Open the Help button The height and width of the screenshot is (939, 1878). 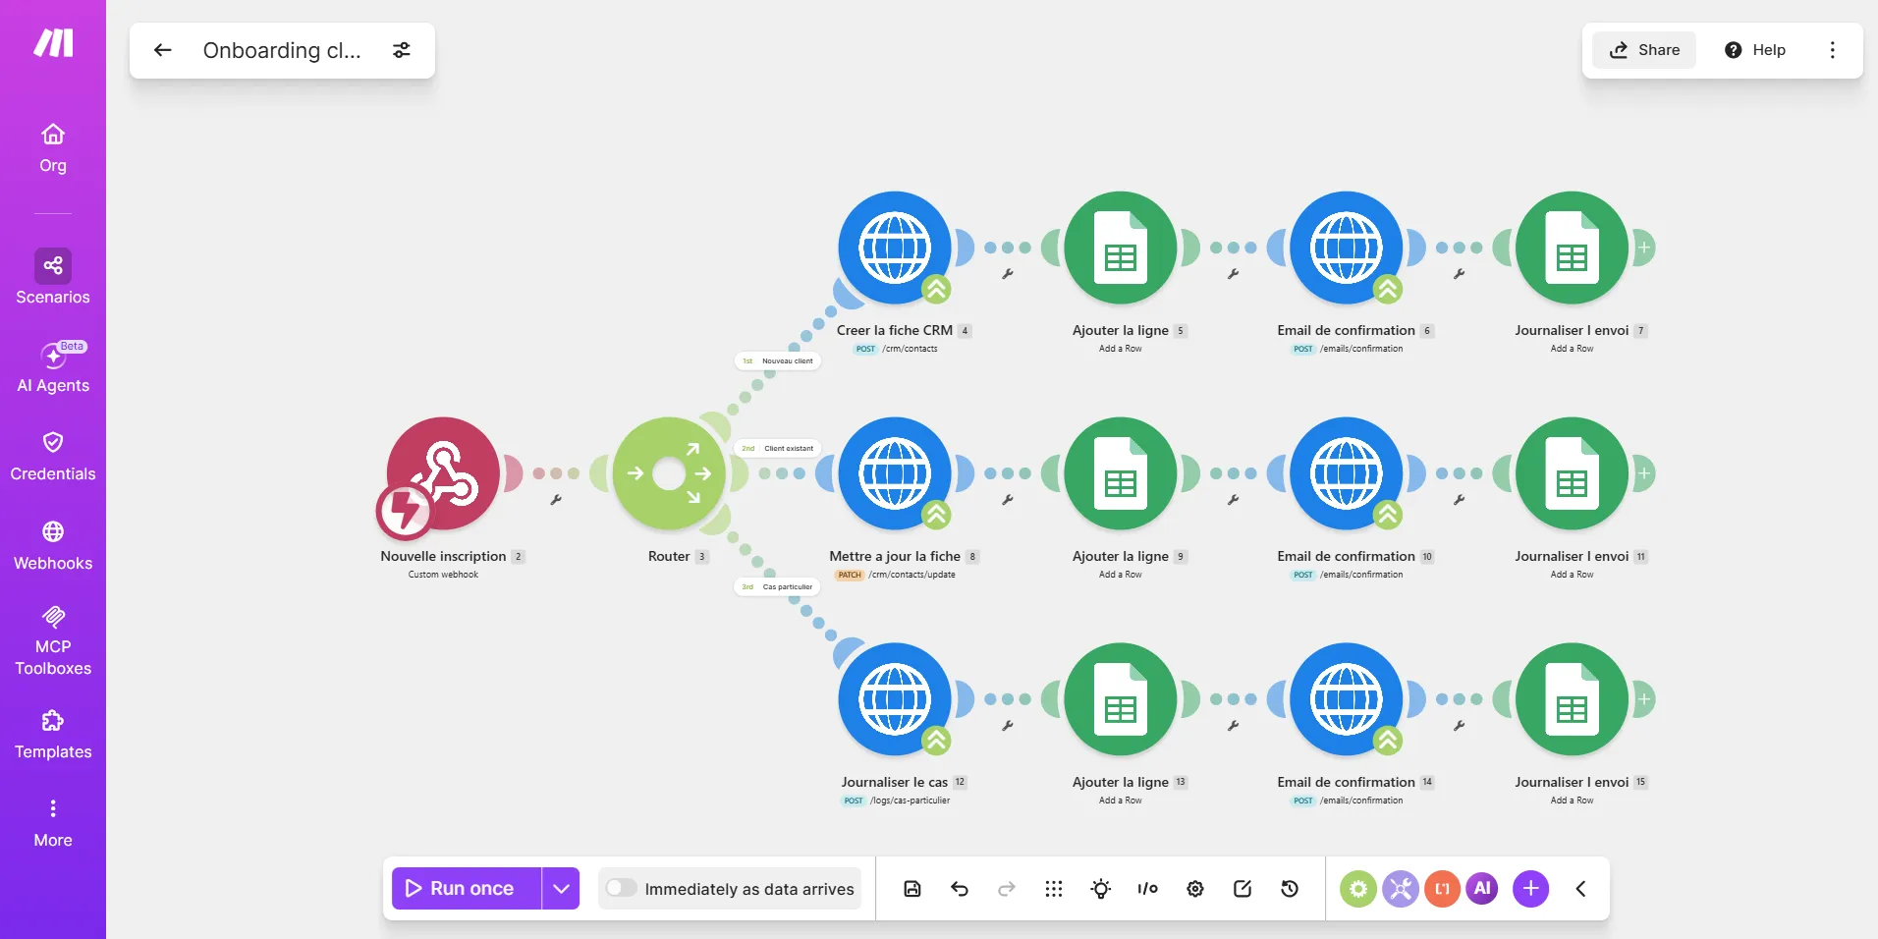1755,50
